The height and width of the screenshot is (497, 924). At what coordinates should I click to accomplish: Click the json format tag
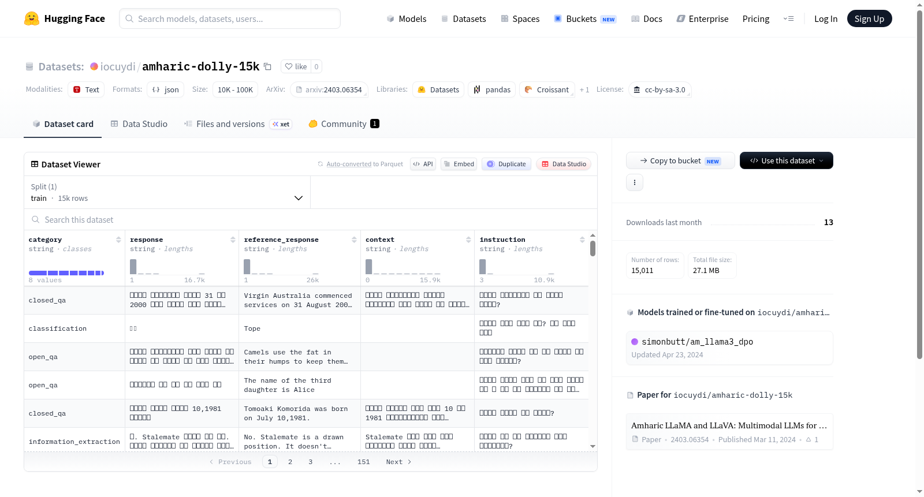click(165, 89)
